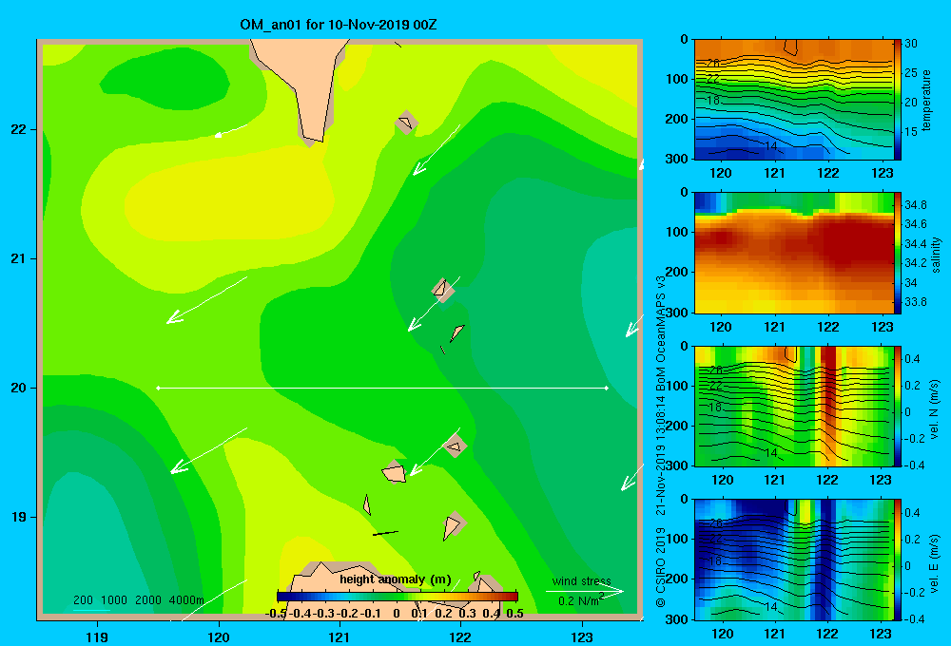This screenshot has width=951, height=646.
Task: Select the height anomaly color bar
Action: pos(398,597)
